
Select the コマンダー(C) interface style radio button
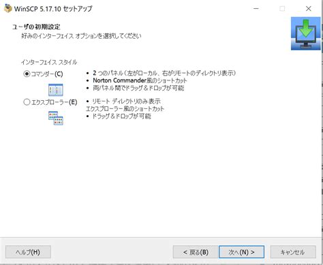point(27,74)
